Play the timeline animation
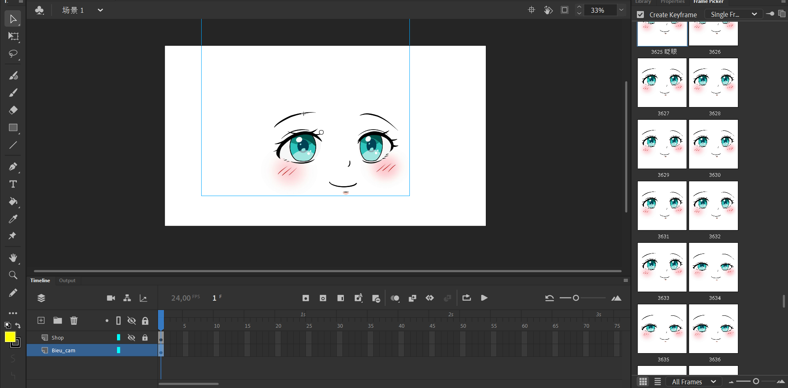 [x=484, y=298]
